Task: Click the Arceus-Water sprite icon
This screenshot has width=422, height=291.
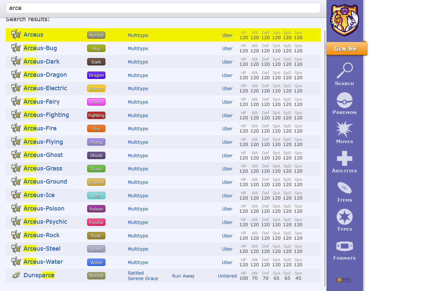Action: (16, 261)
